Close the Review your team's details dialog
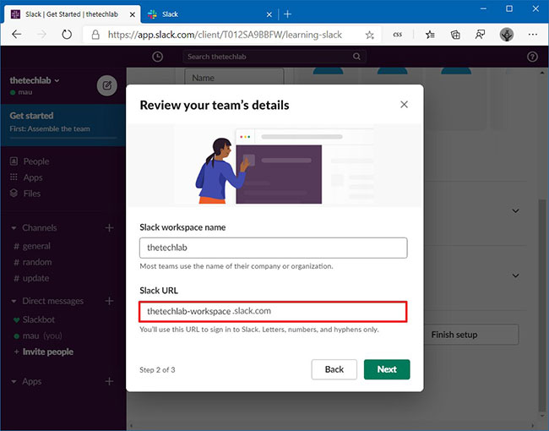Image resolution: width=549 pixels, height=431 pixels. coord(404,105)
